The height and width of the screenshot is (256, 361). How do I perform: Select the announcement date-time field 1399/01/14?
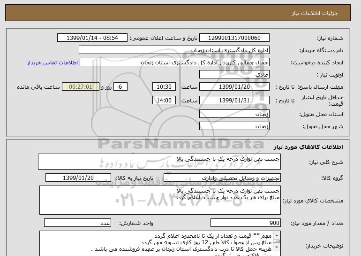[x=92, y=38]
